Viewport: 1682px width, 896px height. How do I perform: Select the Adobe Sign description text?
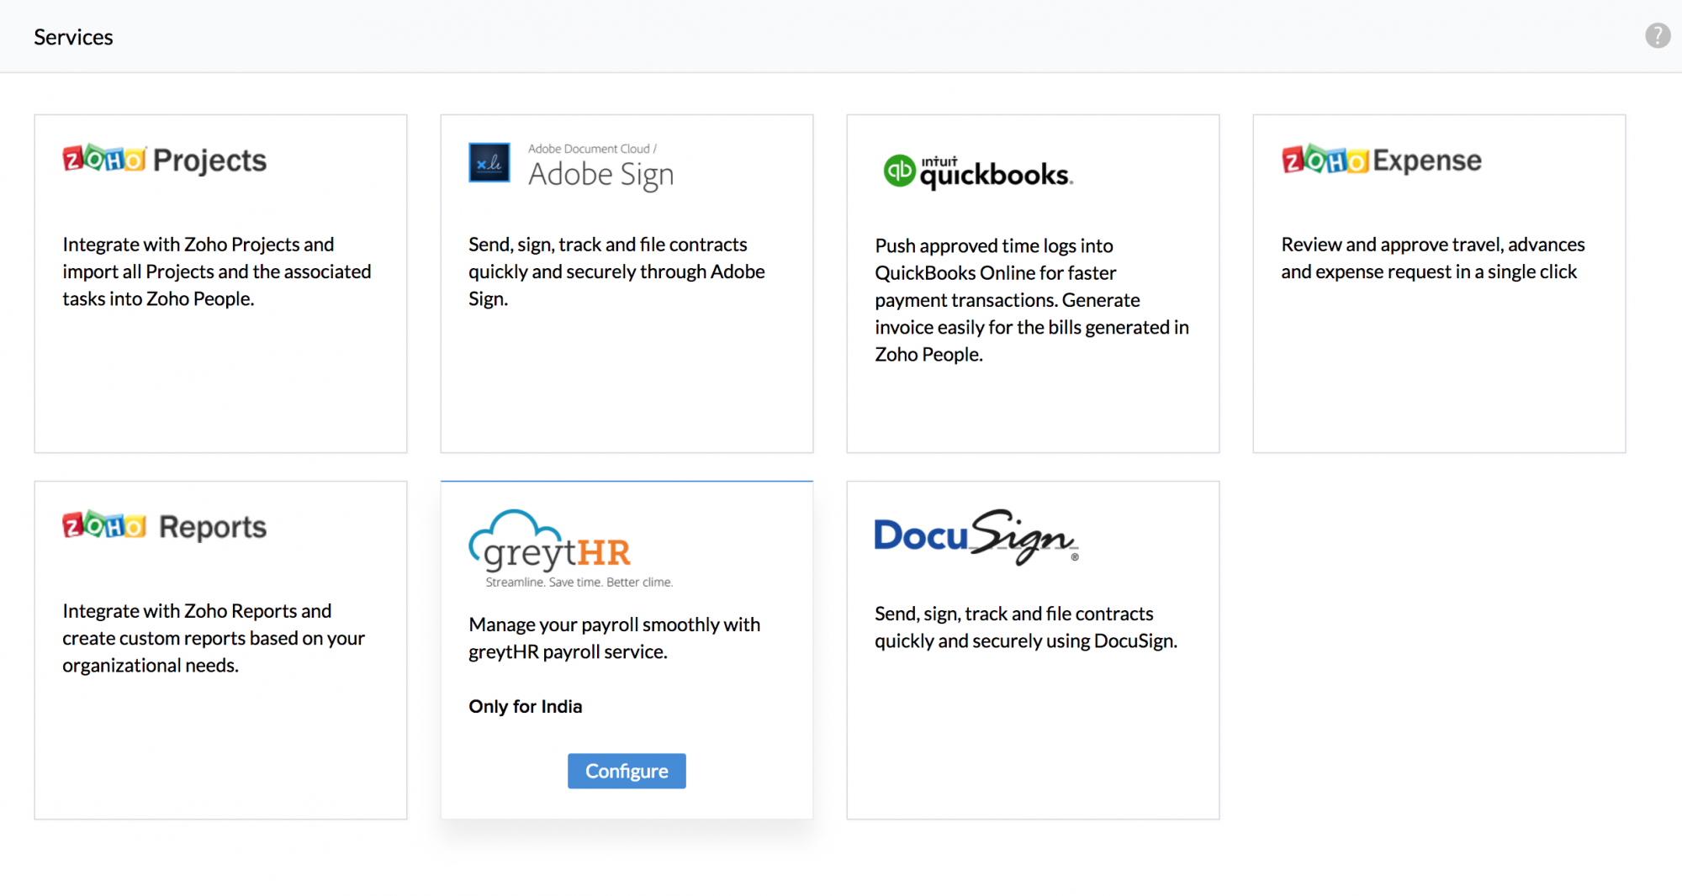pos(616,271)
